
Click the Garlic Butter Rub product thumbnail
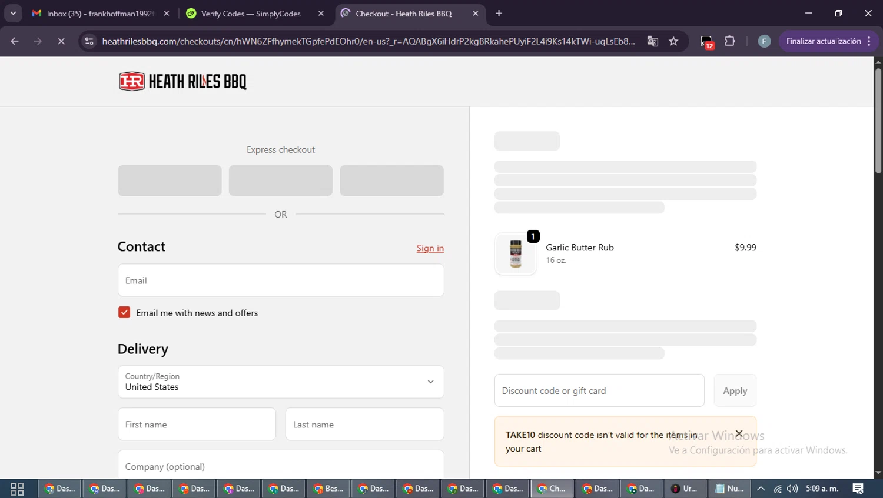[x=516, y=254]
